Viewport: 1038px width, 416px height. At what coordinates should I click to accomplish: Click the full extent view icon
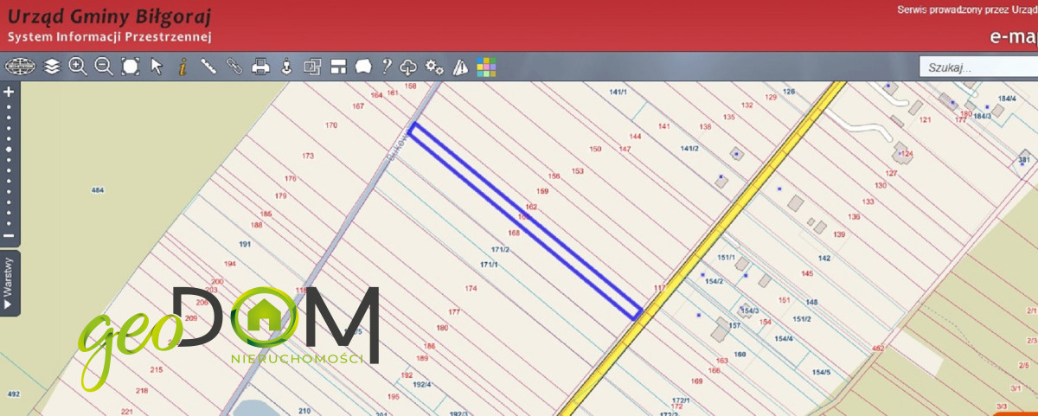(131, 67)
